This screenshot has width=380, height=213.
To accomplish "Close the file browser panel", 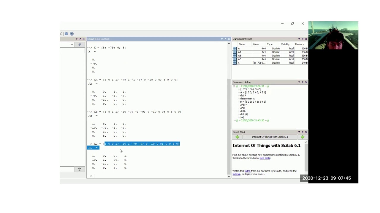I will [x=83, y=39].
